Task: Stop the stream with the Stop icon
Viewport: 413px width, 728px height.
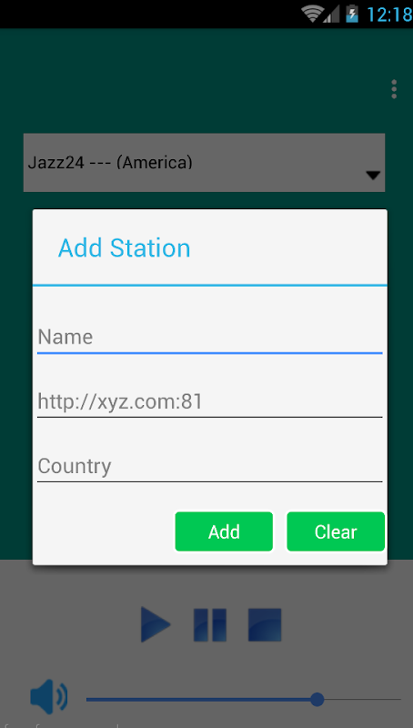Action: click(x=265, y=625)
